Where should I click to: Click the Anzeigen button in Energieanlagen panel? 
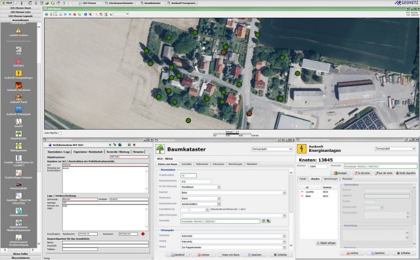(x=341, y=173)
